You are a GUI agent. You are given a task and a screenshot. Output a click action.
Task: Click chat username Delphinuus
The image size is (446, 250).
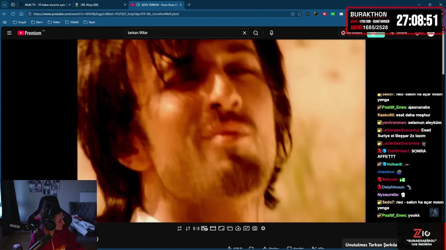393,187
